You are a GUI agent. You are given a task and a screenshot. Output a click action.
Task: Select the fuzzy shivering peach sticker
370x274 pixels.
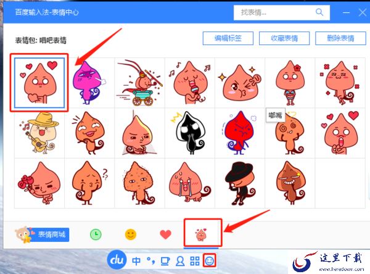tap(140, 183)
